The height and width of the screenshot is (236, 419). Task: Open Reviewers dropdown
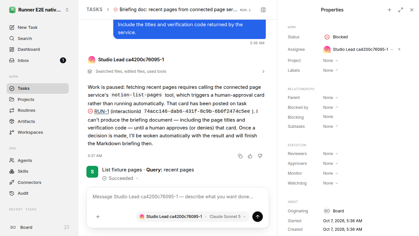[x=331, y=154]
